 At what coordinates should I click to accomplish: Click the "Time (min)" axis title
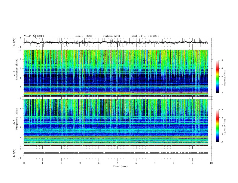(120, 166)
